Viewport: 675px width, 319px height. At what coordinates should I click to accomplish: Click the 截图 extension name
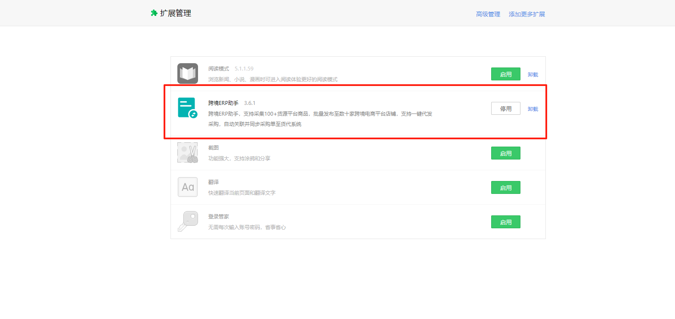tap(214, 147)
